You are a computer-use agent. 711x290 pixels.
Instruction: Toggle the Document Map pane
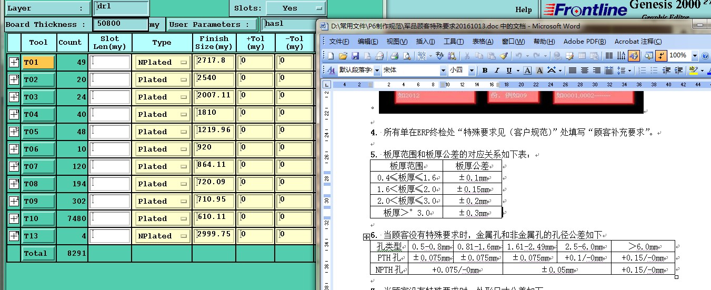[x=649, y=55]
